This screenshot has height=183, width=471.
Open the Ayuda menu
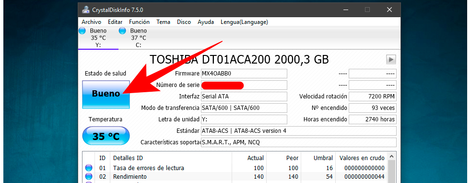206,22
